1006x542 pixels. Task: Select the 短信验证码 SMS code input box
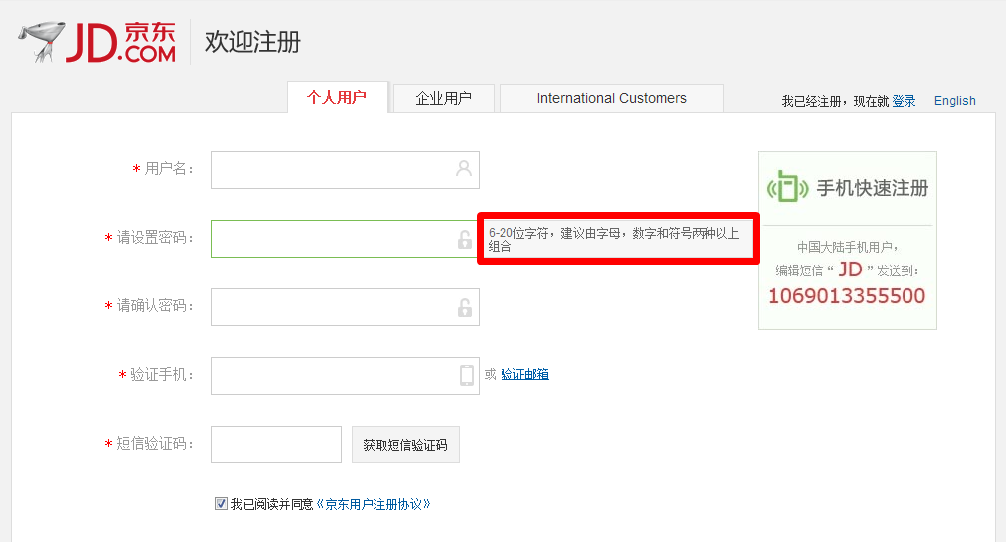coord(276,445)
